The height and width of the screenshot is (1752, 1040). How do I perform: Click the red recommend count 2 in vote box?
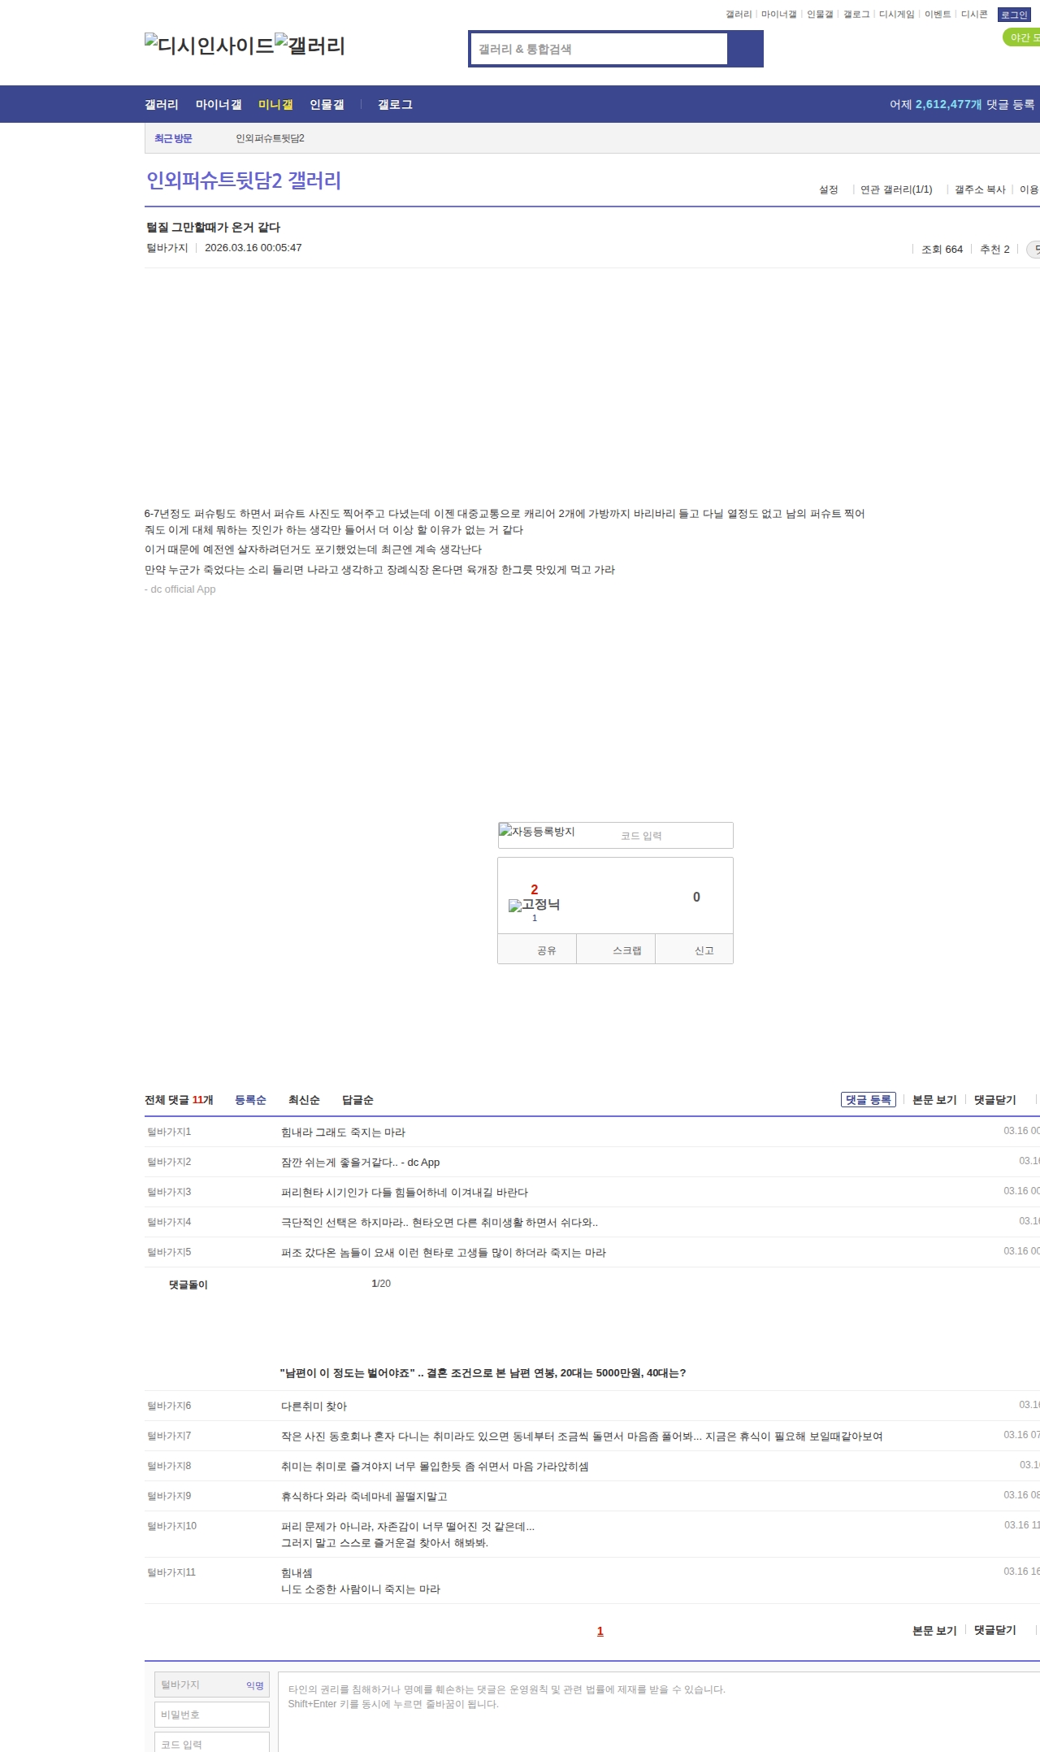(534, 889)
